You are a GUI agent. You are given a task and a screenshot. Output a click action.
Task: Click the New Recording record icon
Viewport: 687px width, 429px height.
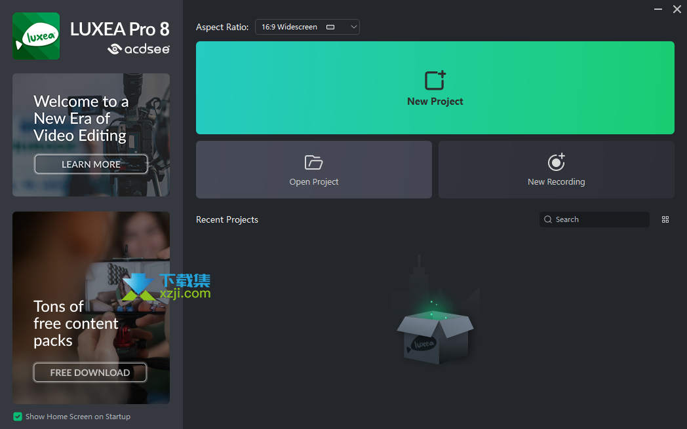pyautogui.click(x=556, y=162)
